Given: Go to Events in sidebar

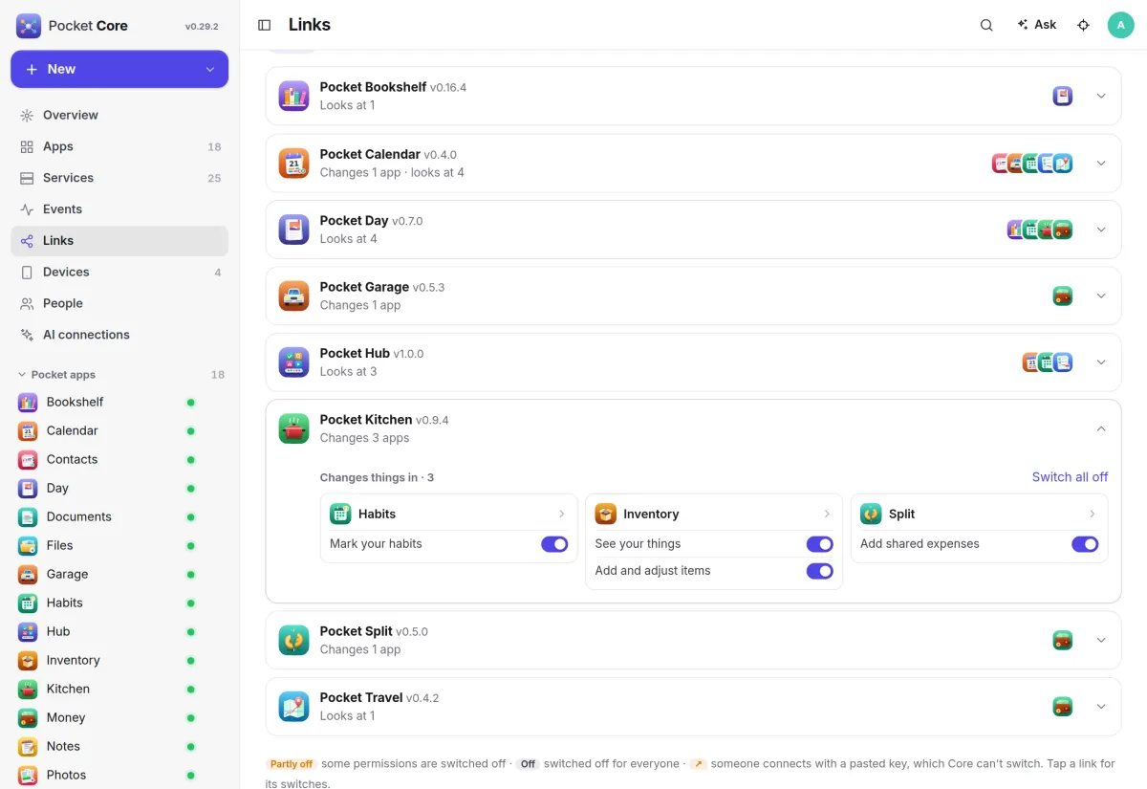Looking at the screenshot, I should (x=119, y=209).
